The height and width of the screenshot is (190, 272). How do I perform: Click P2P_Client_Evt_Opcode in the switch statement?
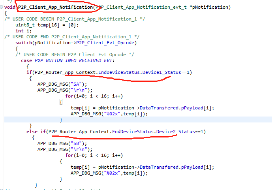point(105,43)
